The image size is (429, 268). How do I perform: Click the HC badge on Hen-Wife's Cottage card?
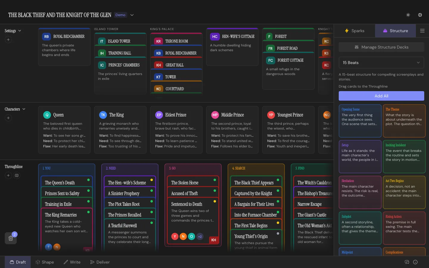pos(215,37)
